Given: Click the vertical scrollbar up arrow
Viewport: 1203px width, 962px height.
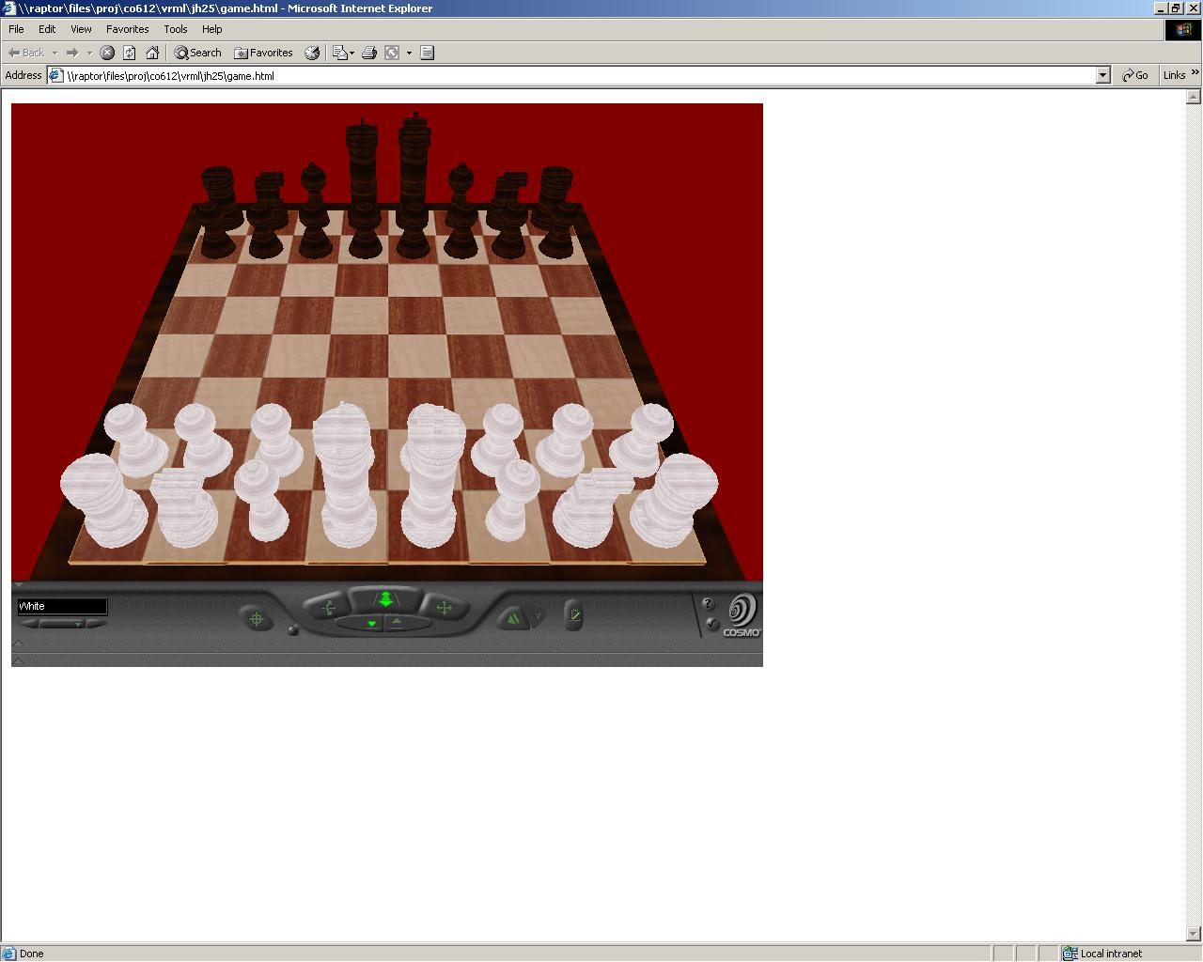Looking at the screenshot, I should tap(1195, 96).
